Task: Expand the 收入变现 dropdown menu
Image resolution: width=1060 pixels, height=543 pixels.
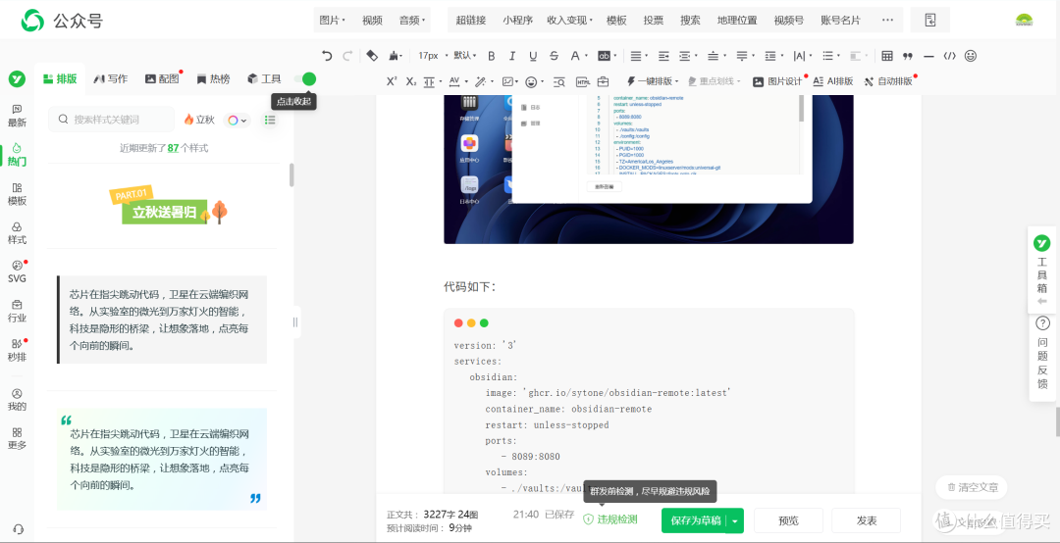Action: (x=569, y=21)
